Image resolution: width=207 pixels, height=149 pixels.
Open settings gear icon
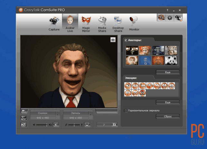pos(170,18)
